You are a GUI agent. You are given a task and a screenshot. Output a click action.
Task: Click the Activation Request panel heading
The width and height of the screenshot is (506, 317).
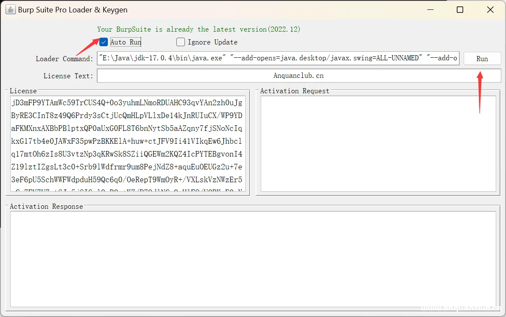[295, 91]
